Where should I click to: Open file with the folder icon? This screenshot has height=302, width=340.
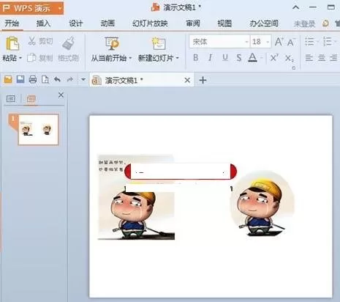(8, 79)
